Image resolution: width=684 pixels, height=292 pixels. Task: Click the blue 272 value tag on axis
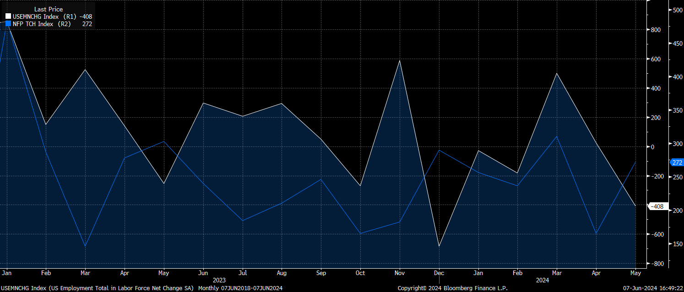click(677, 162)
